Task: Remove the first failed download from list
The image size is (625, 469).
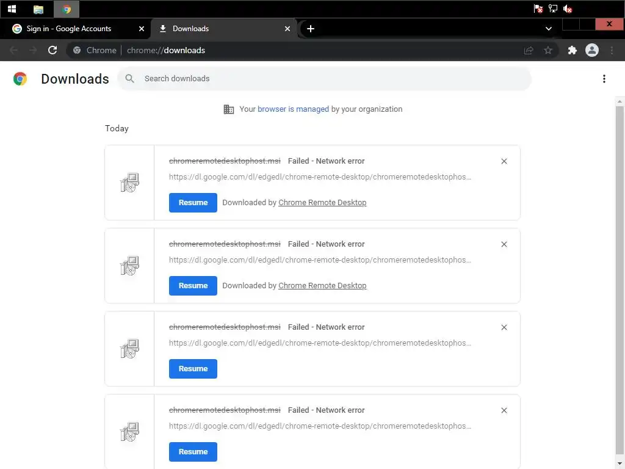Action: pyautogui.click(x=504, y=161)
